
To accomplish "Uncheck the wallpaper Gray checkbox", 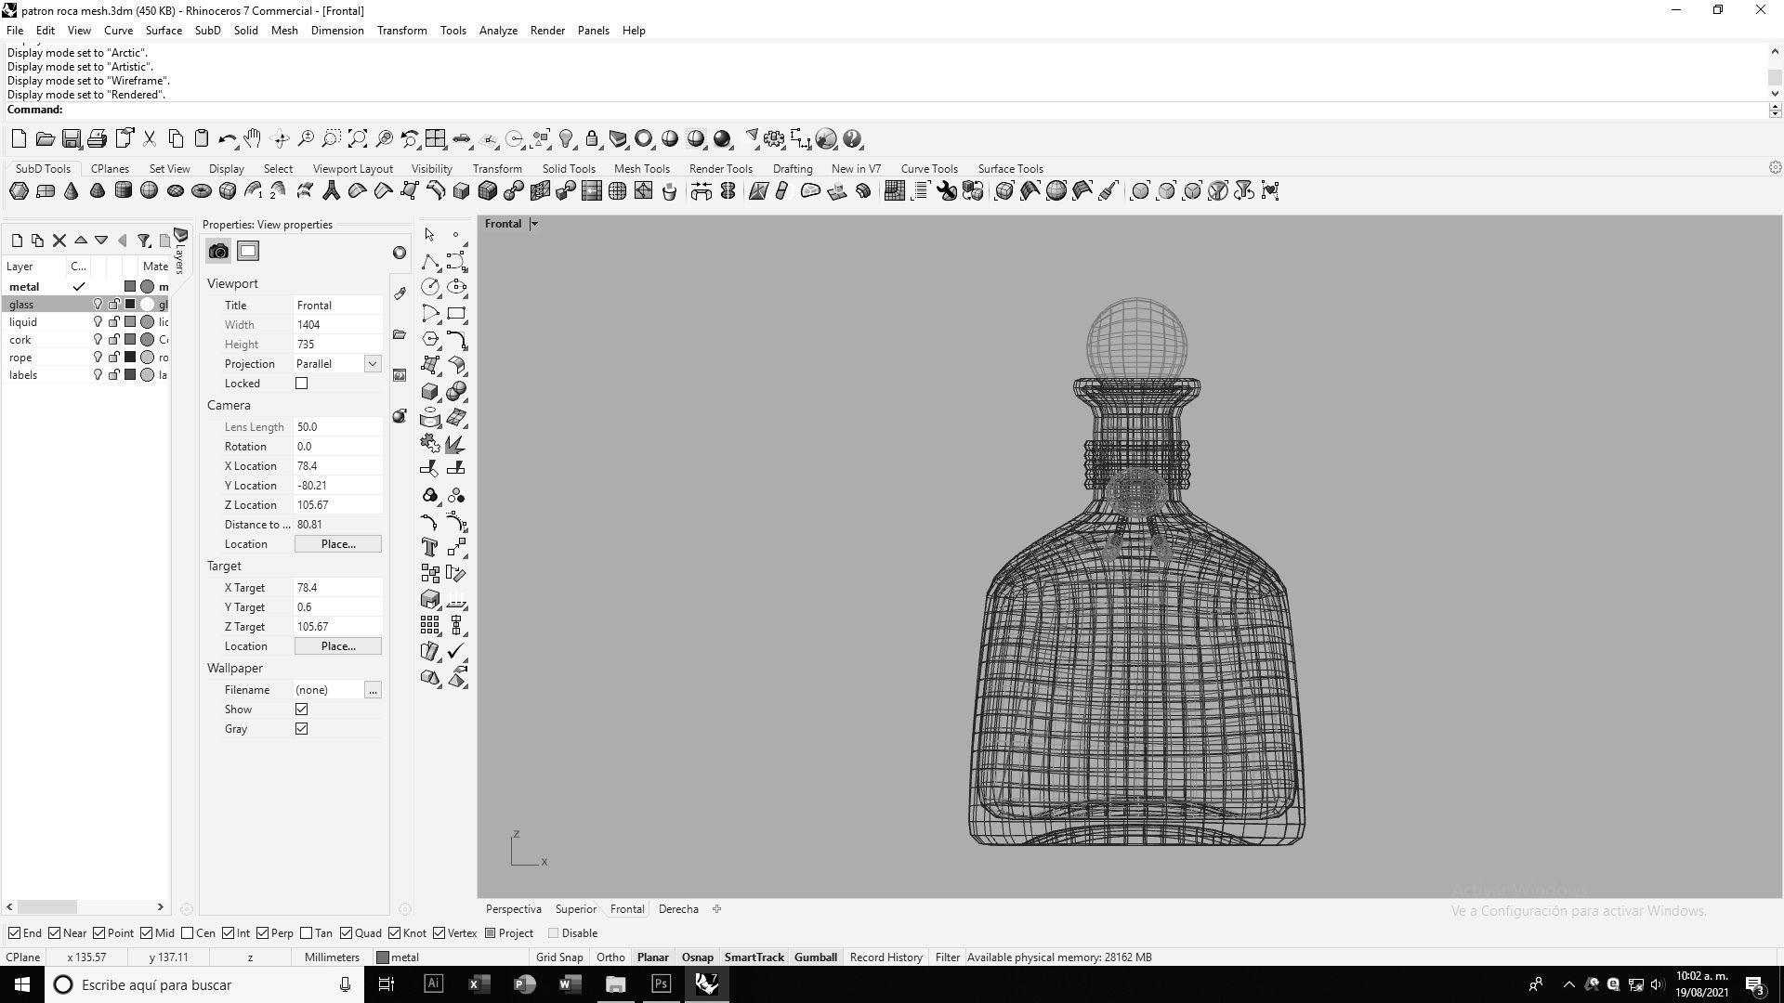I will click(301, 729).
